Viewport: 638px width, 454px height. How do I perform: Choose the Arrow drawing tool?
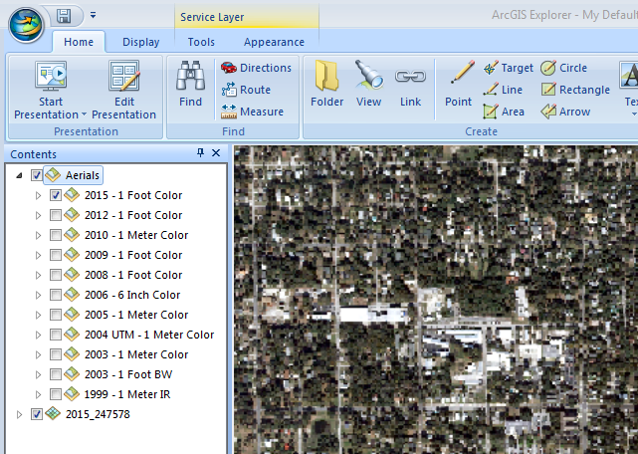[x=564, y=112]
